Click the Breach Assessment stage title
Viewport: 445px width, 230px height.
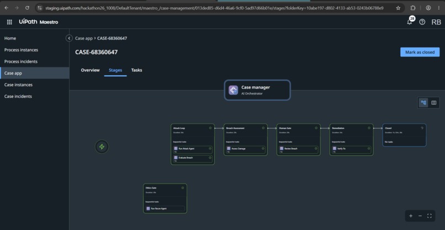click(235, 128)
